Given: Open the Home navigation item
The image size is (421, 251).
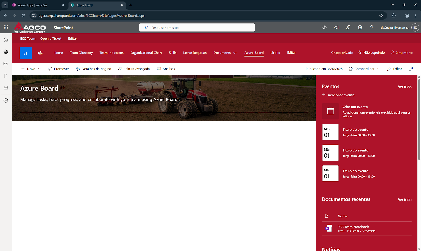Looking at the screenshot, I should tap(58, 53).
